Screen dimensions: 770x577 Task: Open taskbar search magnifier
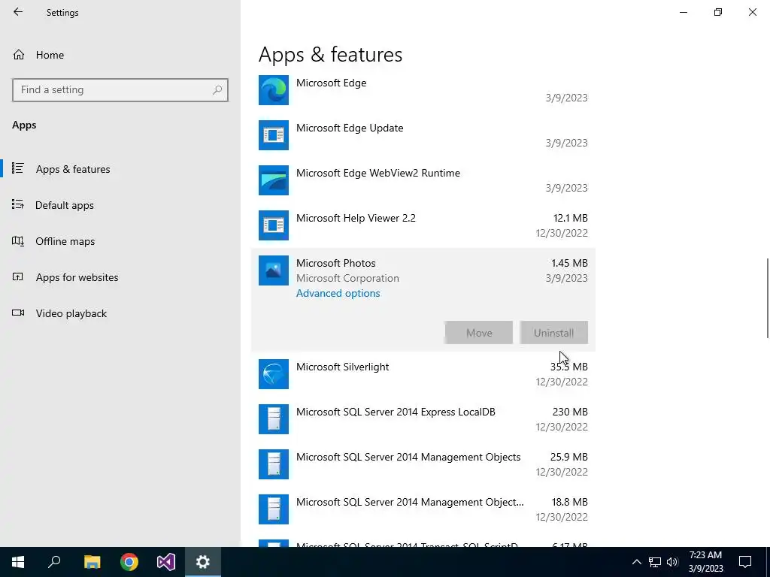54,562
